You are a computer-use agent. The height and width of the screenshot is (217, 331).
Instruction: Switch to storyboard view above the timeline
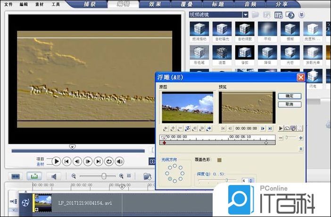coord(16,177)
